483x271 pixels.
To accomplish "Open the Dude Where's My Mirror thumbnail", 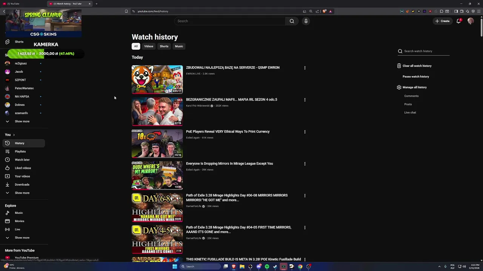I will (157, 175).
